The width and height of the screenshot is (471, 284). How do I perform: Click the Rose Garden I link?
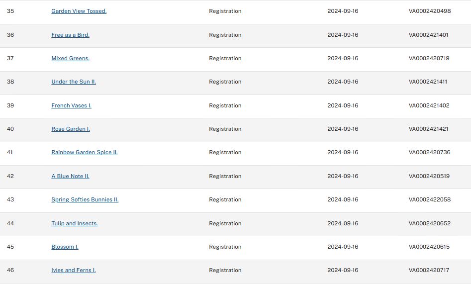(71, 129)
